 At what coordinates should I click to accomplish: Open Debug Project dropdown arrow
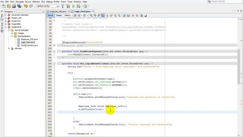82,6
